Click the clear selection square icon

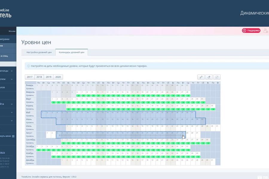pyautogui.click(x=217, y=77)
